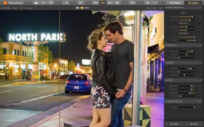This screenshot has width=204, height=127.
Task: Click the Filter Highlights slider
Action: click(186, 86)
